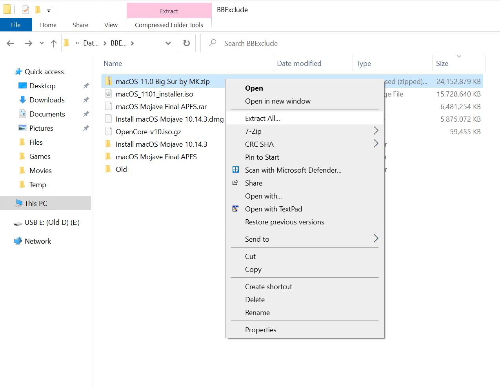Choose Extract All... from context menu
This screenshot has width=500, height=388.
pos(262,118)
